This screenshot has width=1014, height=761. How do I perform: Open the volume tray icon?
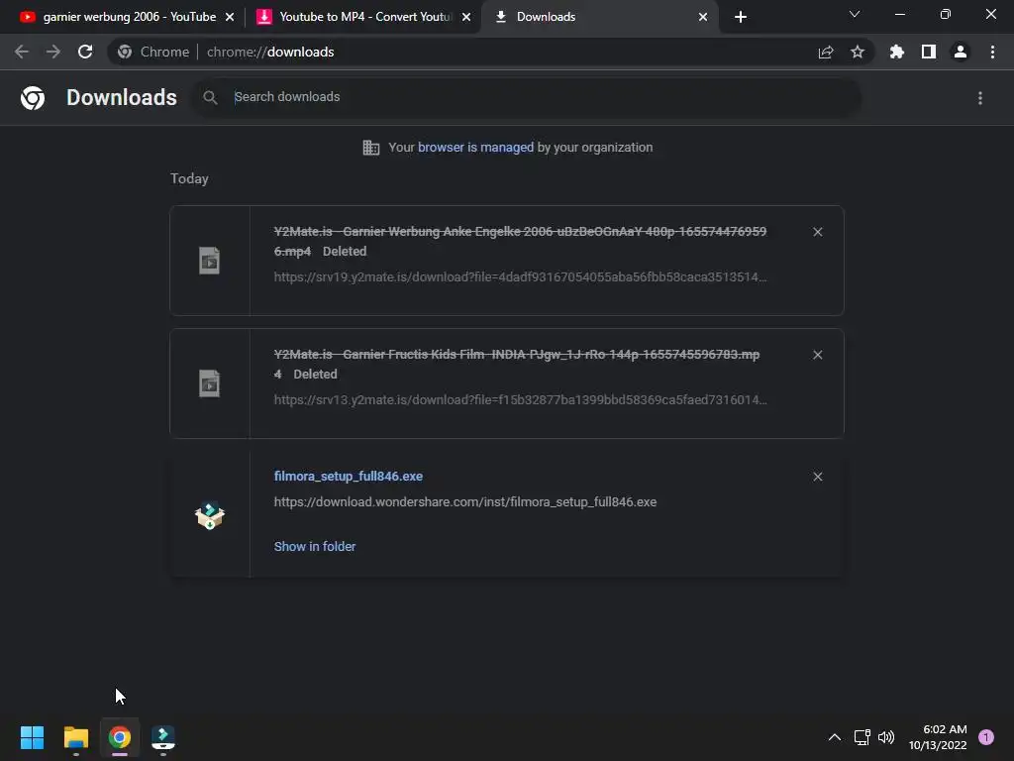(x=886, y=737)
